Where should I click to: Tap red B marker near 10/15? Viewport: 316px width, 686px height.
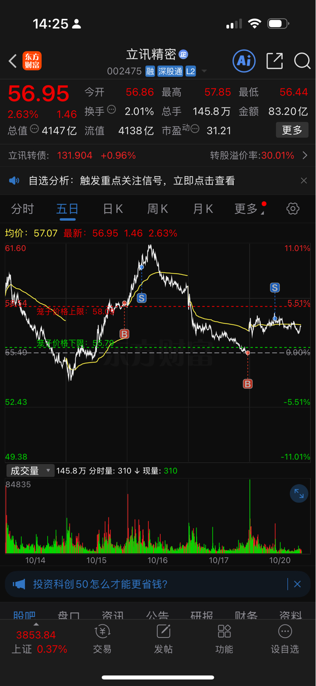click(125, 334)
